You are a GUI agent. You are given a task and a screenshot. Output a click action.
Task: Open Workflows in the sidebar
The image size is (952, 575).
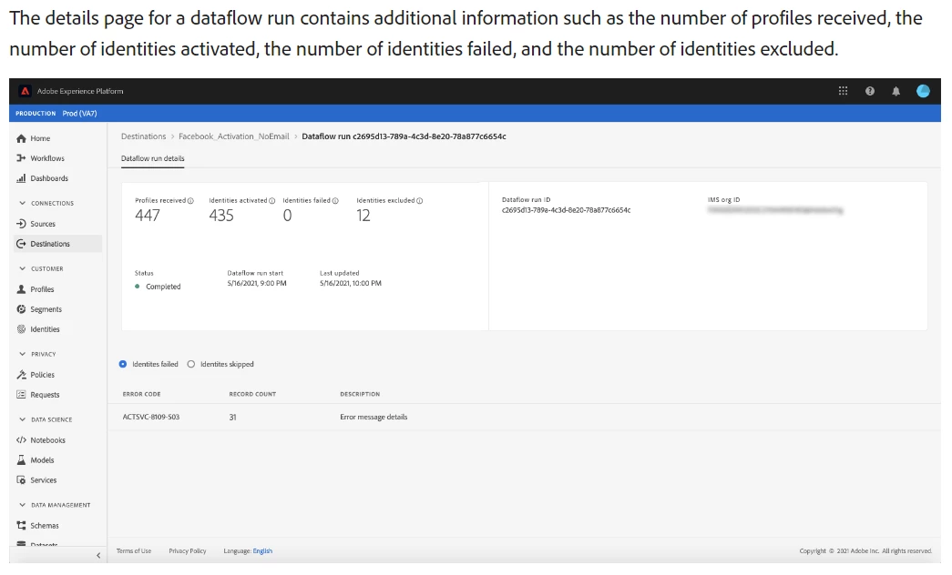[x=47, y=158]
